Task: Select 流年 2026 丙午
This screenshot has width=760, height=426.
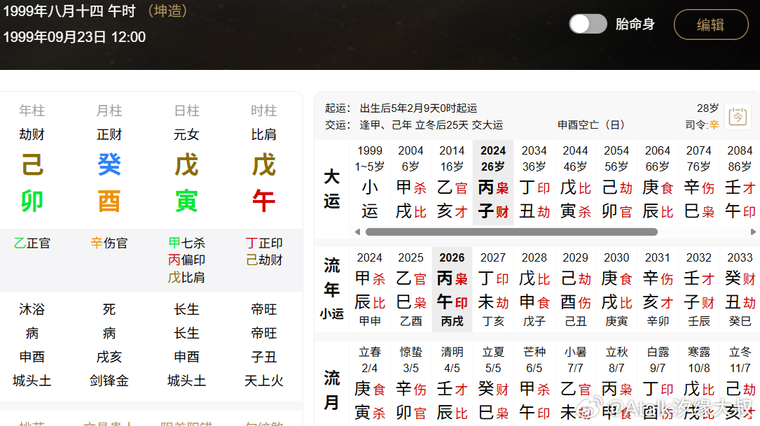Action: pyautogui.click(x=452, y=290)
